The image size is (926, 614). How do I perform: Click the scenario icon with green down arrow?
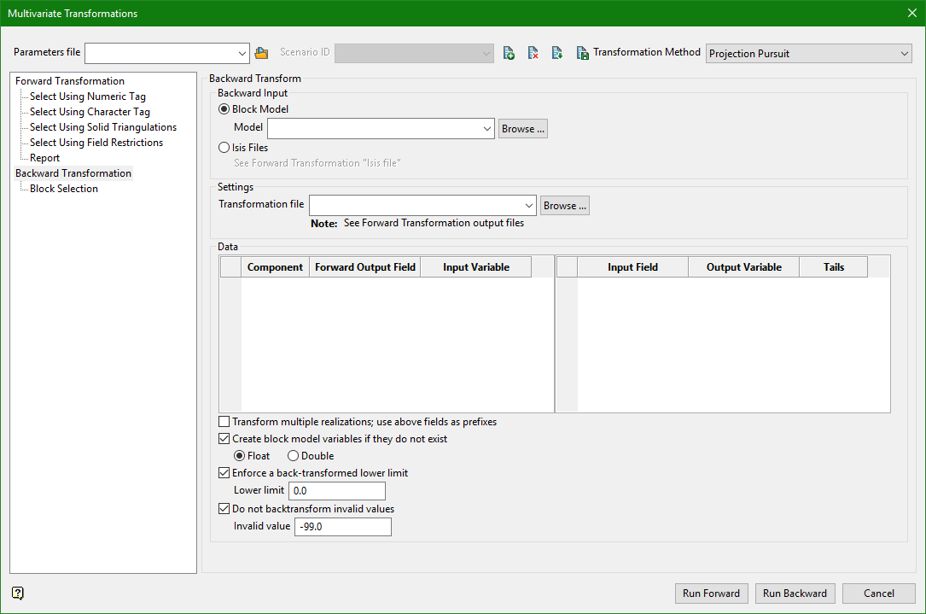tap(556, 53)
